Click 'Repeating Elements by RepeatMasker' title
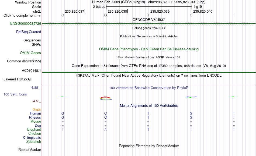Image resolution: width=256 pixels, height=156 pixels. (149, 146)
